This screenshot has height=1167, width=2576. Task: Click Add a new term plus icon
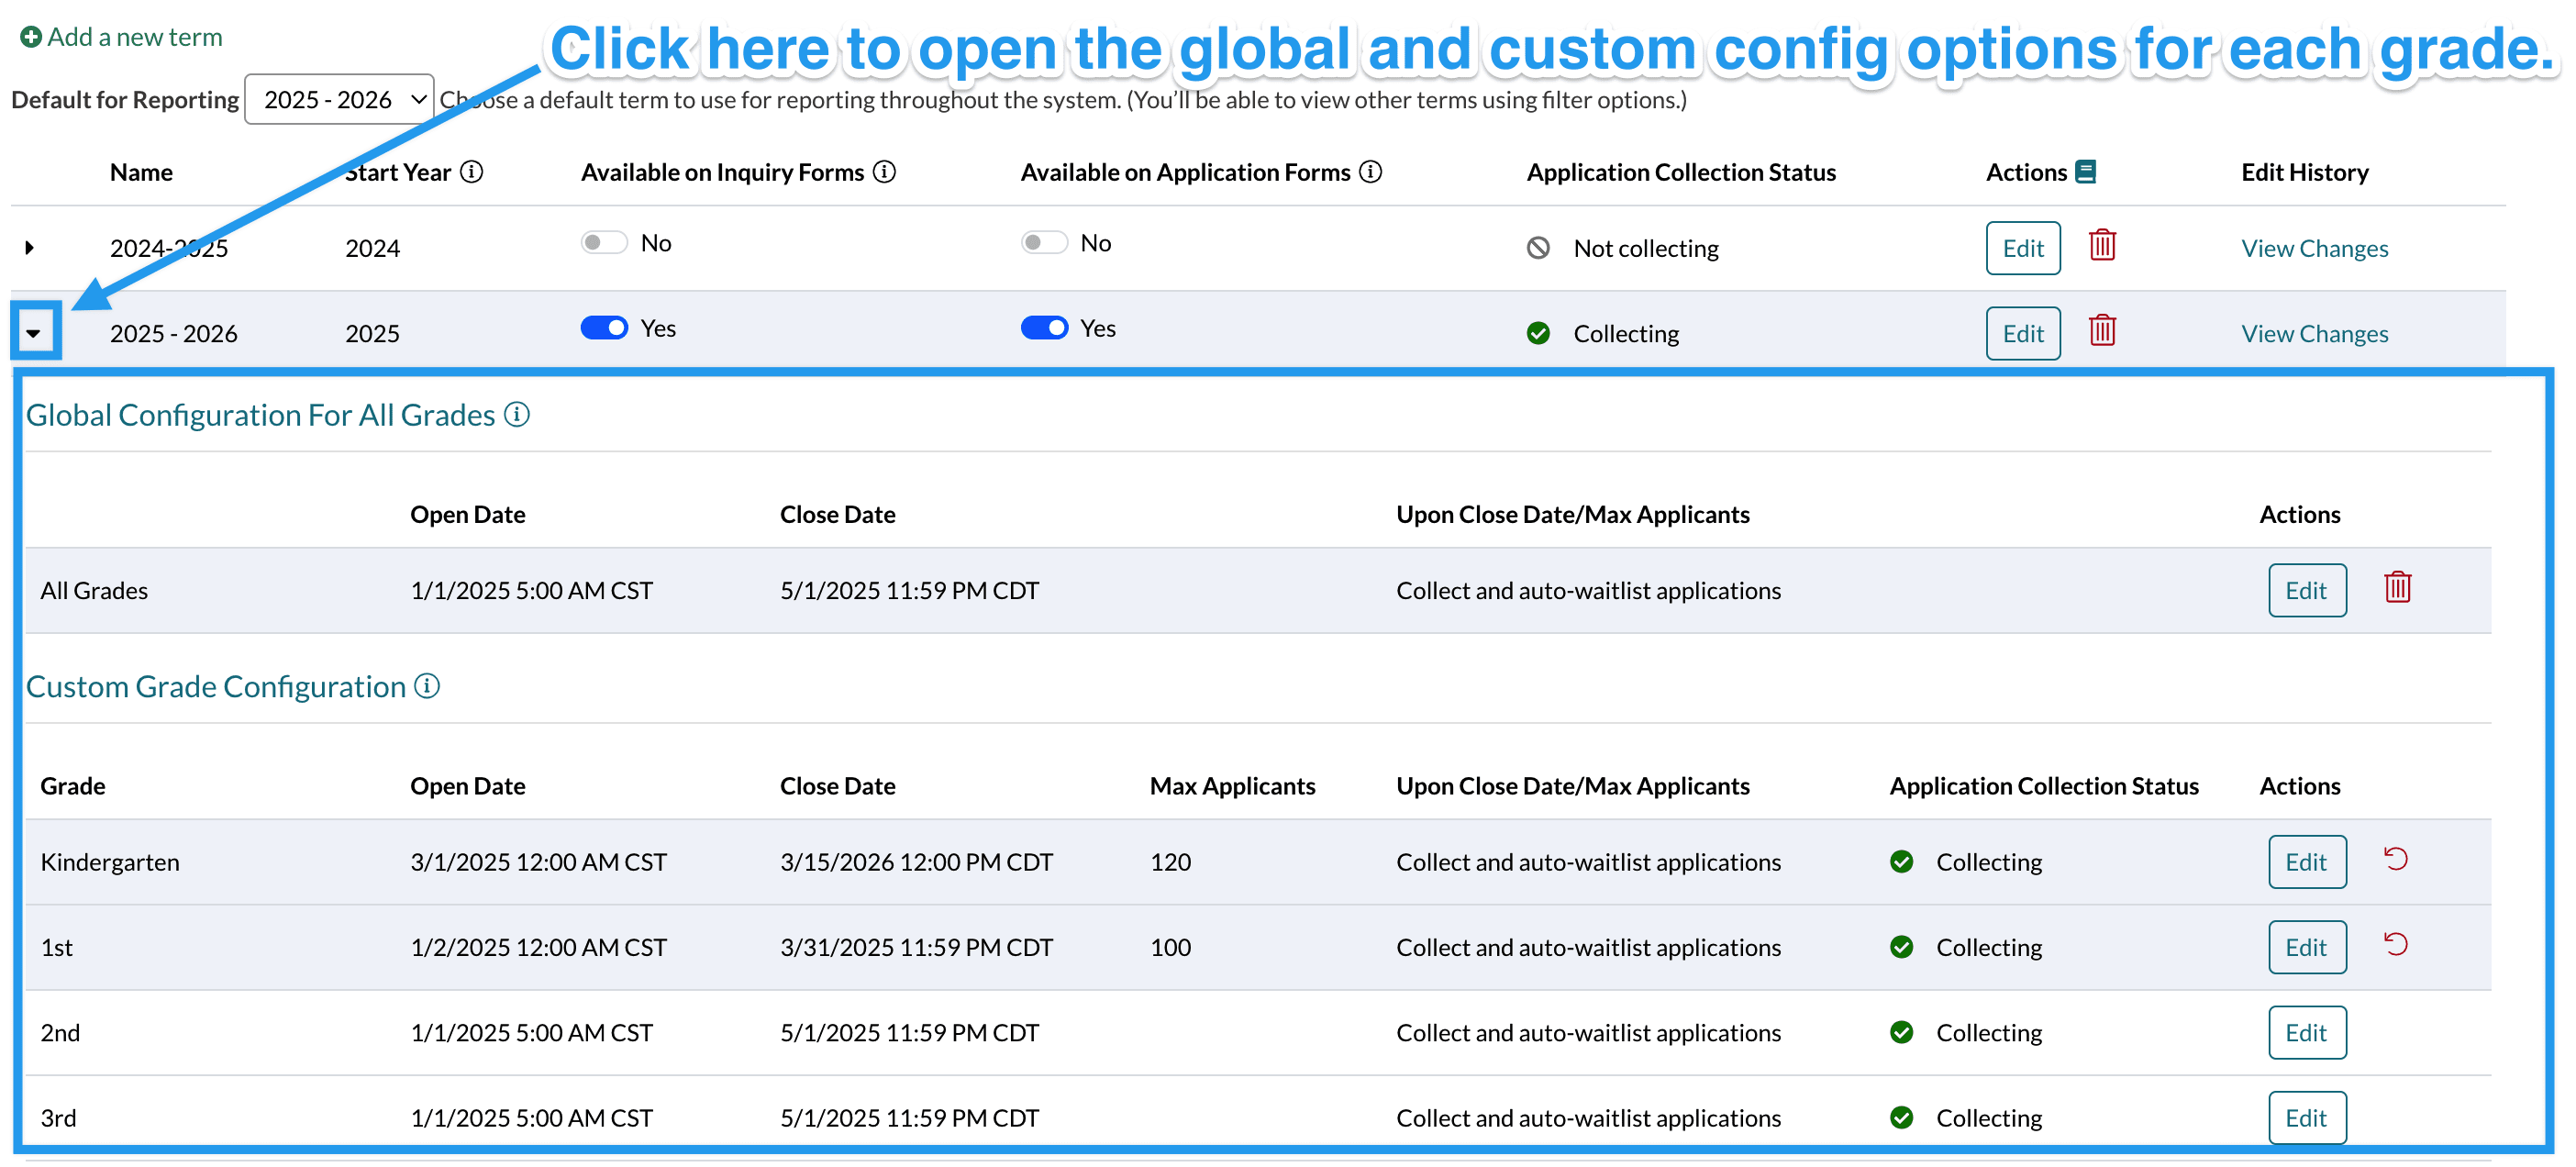(31, 37)
